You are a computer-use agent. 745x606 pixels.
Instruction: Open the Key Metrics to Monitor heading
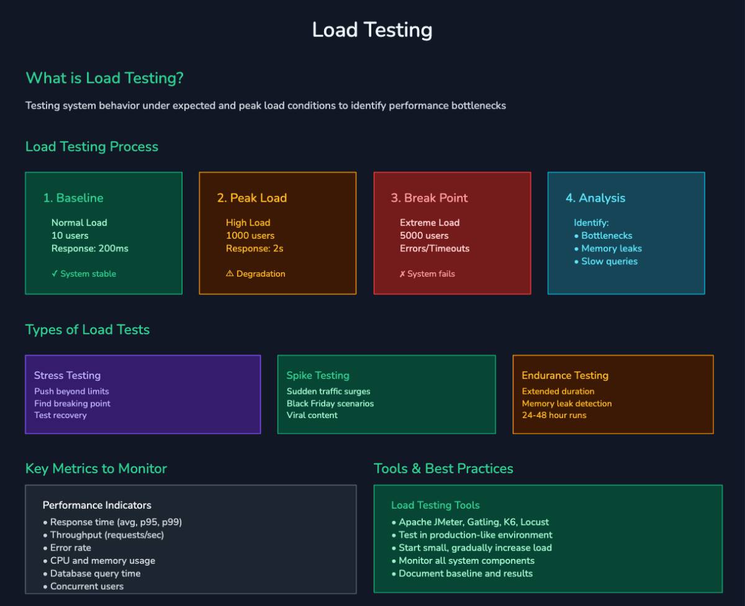[96, 468]
